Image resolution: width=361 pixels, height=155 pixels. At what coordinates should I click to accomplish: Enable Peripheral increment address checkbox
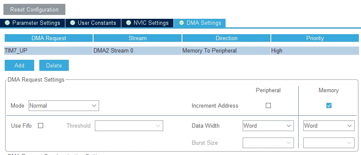pos(268,105)
